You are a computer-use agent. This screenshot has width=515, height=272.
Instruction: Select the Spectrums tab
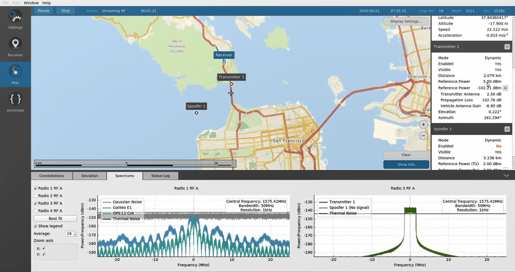pos(125,176)
